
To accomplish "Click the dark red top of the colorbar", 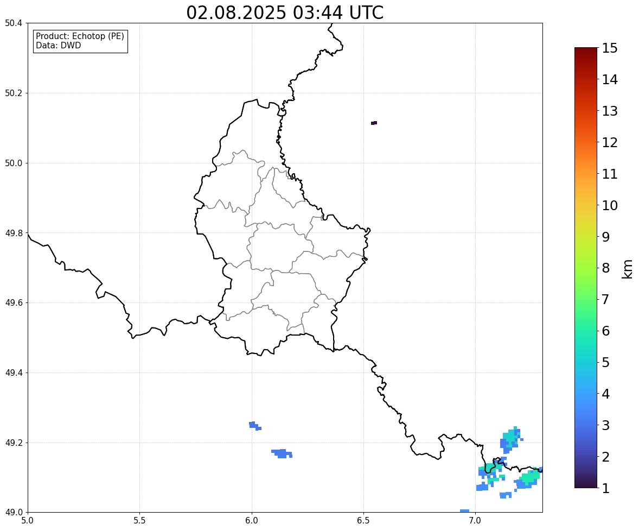I will 586,53.
